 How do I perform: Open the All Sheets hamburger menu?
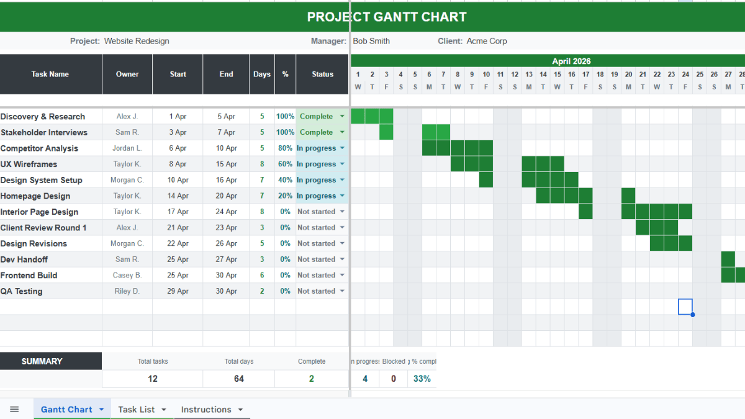point(15,408)
